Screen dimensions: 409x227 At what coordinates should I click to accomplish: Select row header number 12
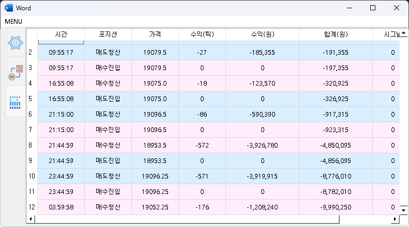pos(31,207)
